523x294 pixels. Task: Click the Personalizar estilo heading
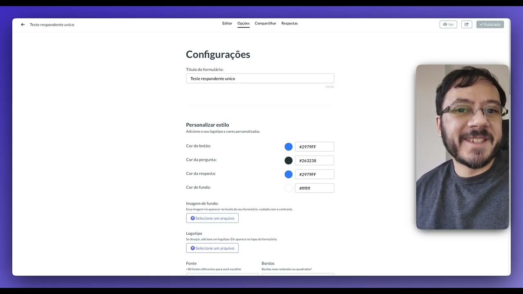tap(208, 125)
